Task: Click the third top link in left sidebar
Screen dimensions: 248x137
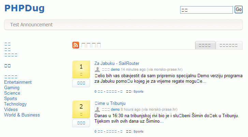Action: pos(11,55)
